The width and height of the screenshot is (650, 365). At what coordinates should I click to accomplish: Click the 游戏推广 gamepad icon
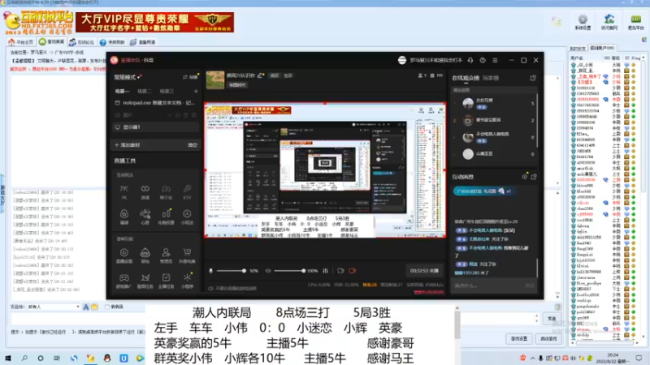[124, 280]
